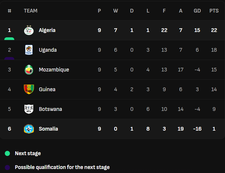Click the Next stage legend label

pyautogui.click(x=28, y=153)
